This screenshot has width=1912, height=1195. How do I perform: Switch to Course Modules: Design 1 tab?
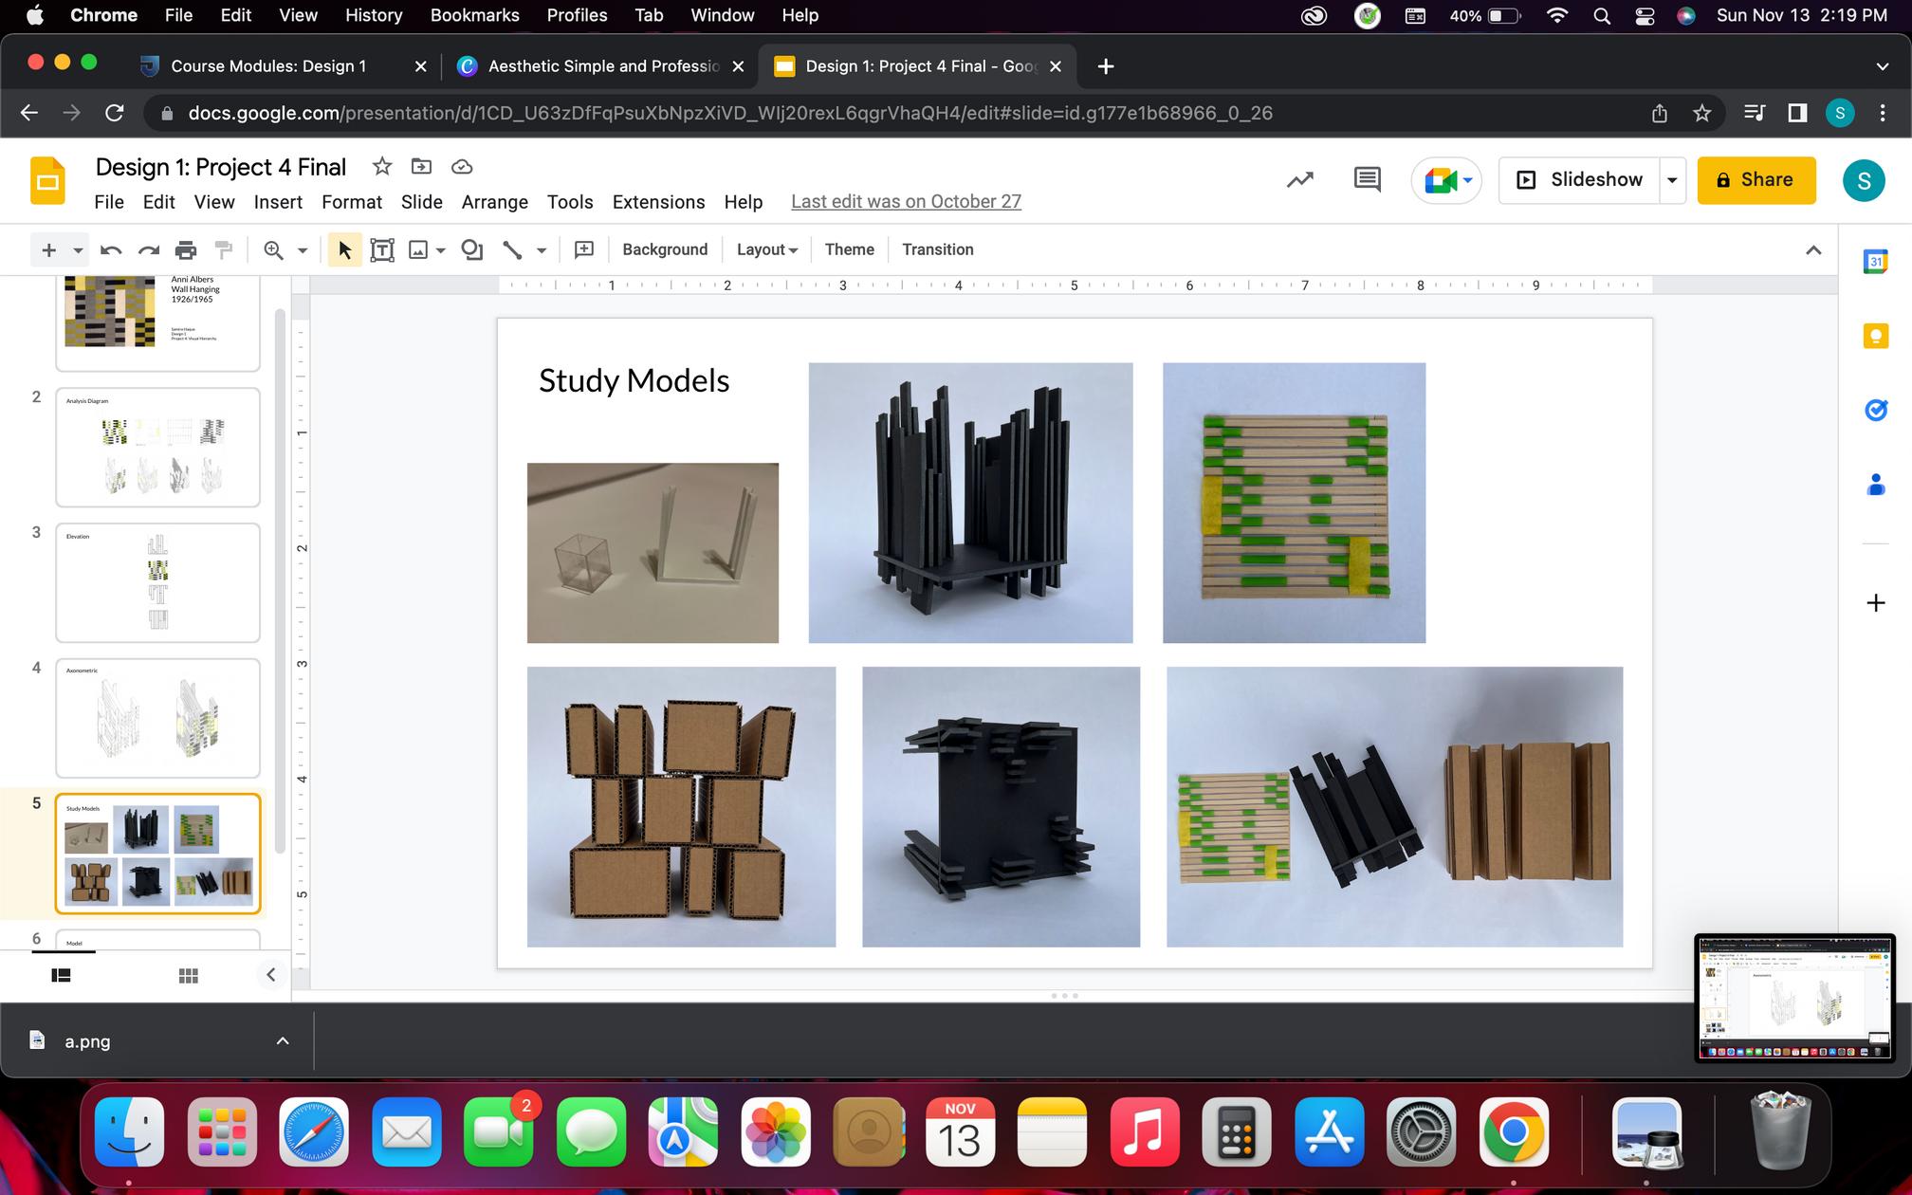(x=268, y=66)
